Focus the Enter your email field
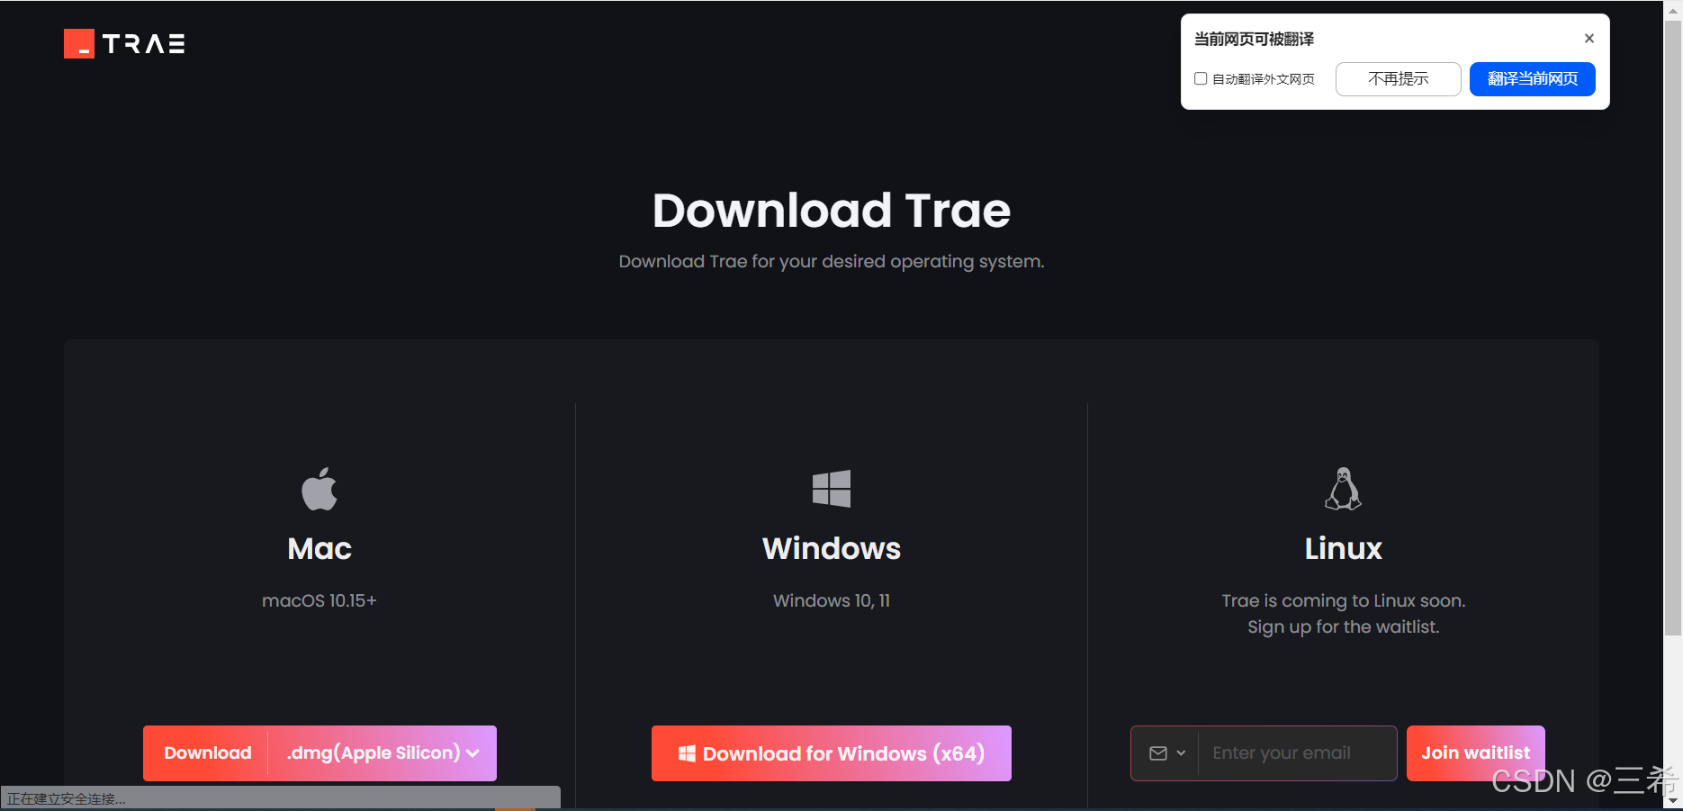The height and width of the screenshot is (811, 1683). point(1297,753)
